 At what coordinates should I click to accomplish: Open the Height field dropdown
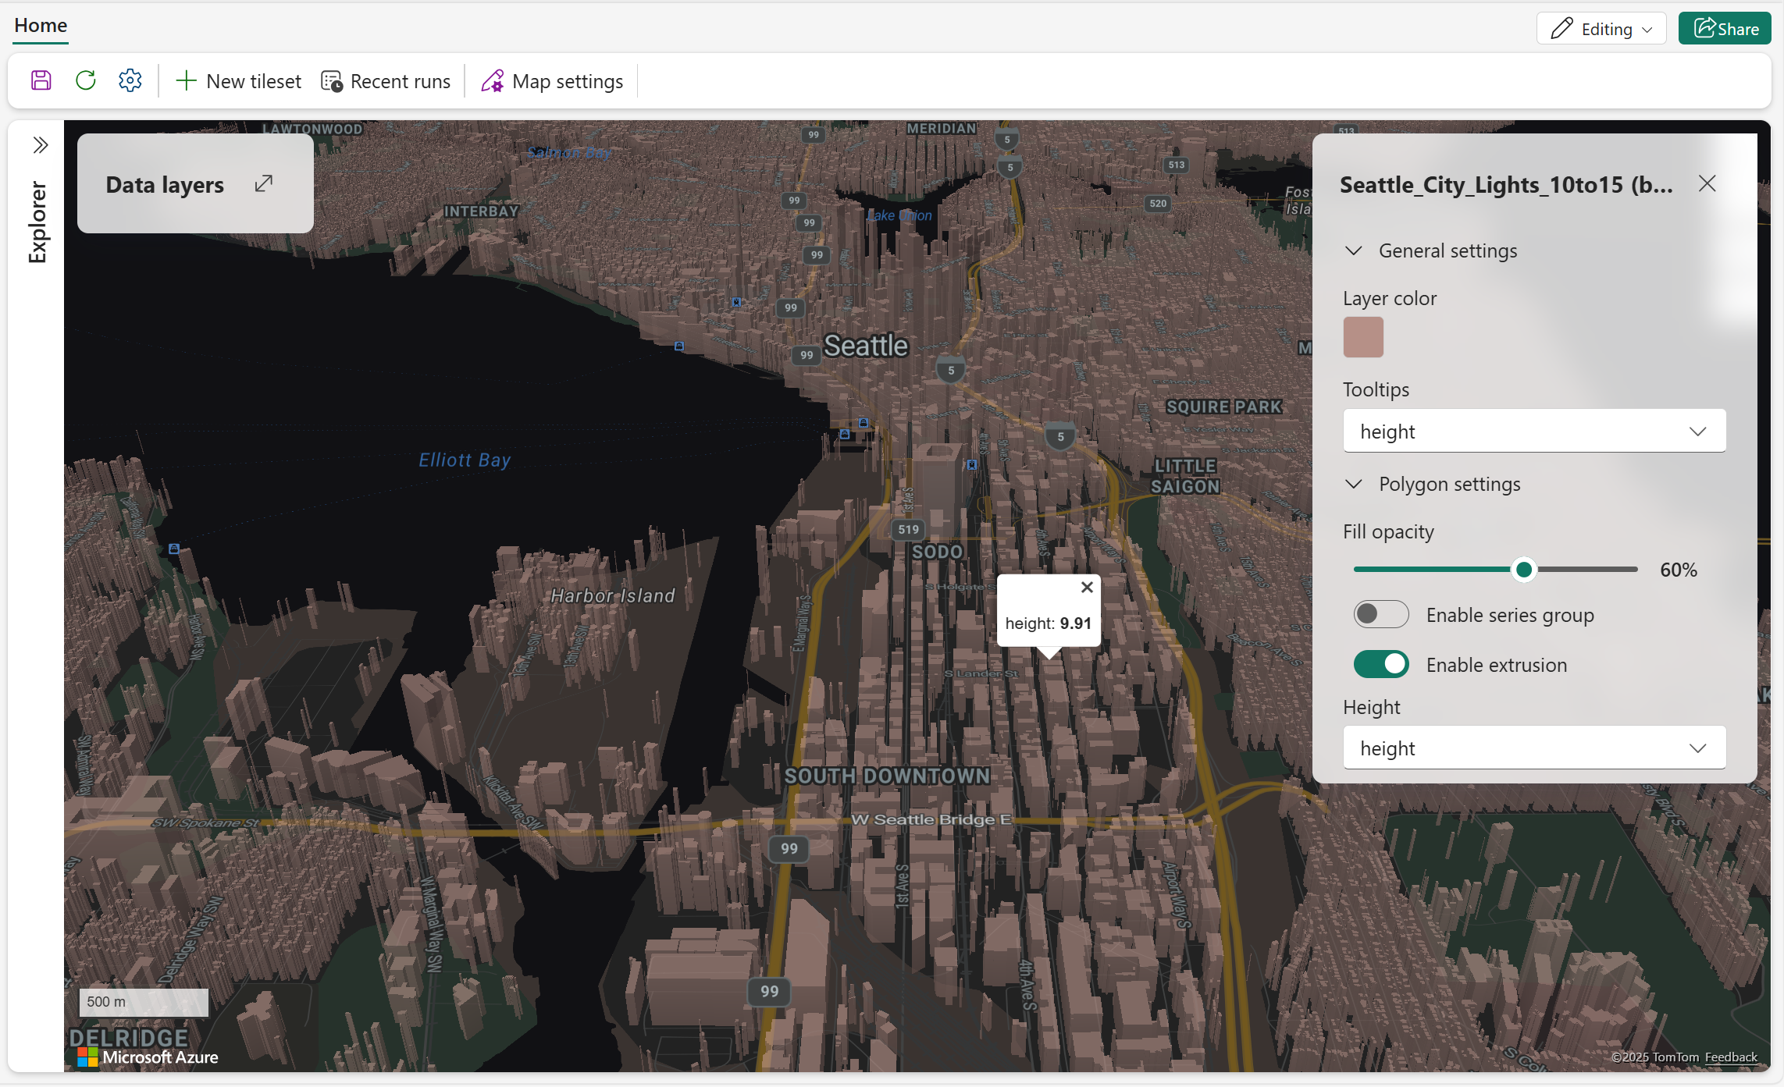(1533, 748)
